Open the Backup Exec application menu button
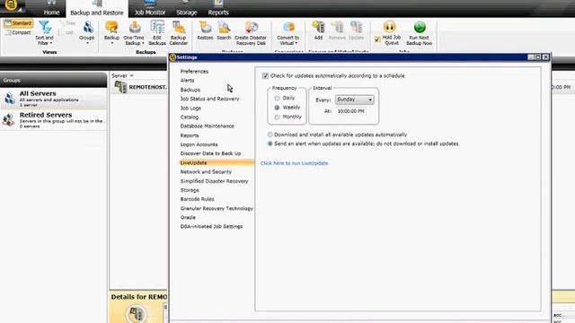The image size is (575, 323). point(12,4)
